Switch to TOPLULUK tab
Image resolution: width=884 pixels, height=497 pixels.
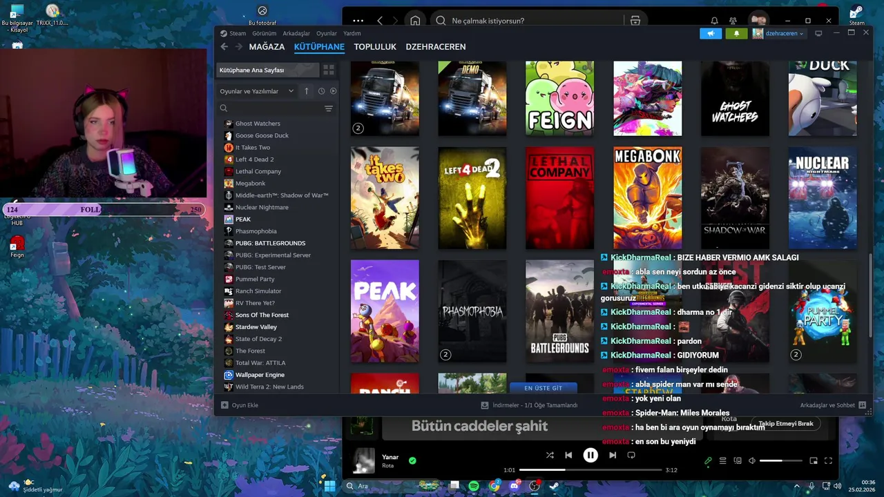click(x=375, y=47)
